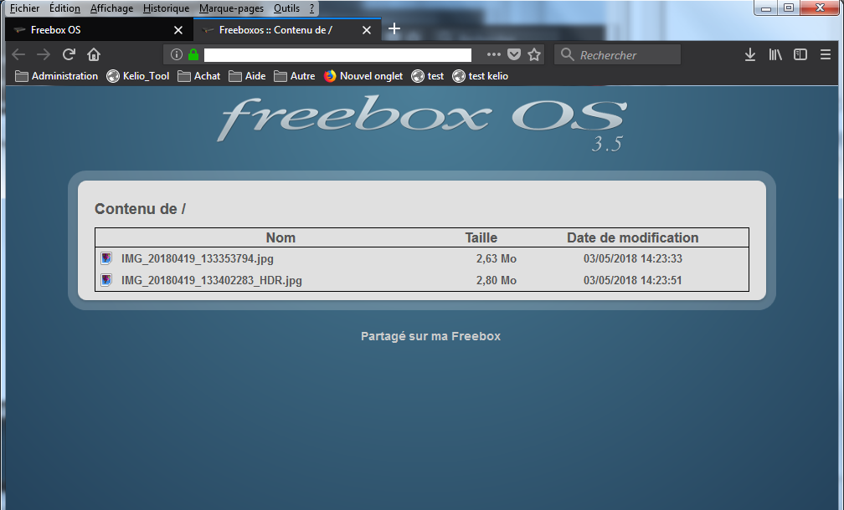Open the test bookmark
Screen dimensions: 844x510
coord(427,76)
